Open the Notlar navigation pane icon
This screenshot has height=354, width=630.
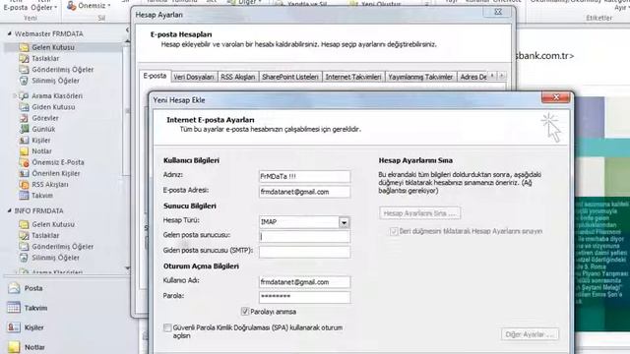pos(14,347)
